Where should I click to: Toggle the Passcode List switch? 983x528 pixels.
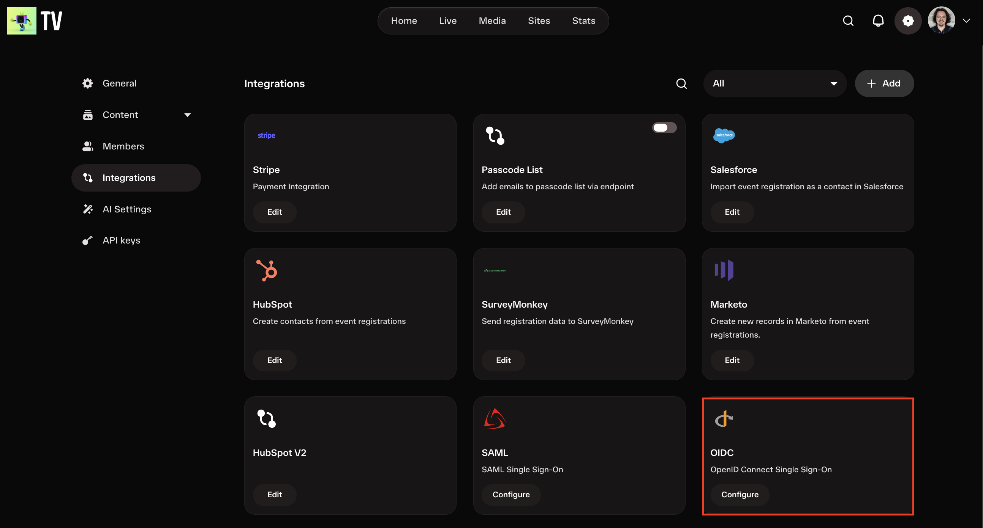tap(664, 127)
